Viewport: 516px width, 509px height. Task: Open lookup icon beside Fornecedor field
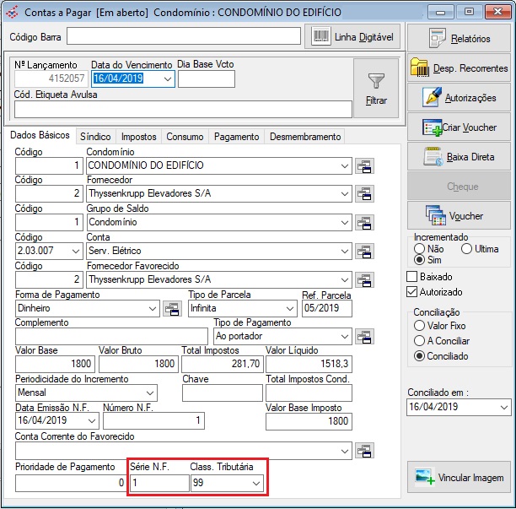coord(364,193)
